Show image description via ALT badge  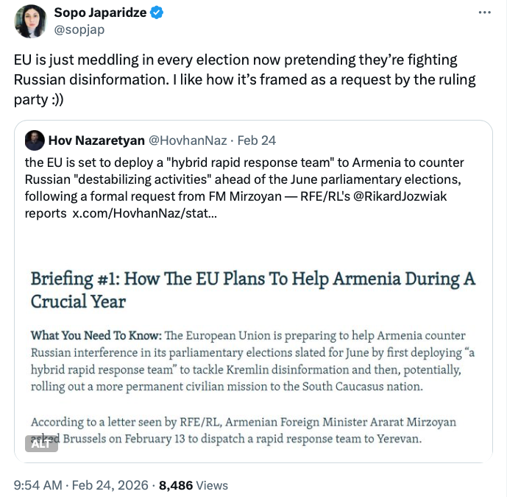[41, 443]
